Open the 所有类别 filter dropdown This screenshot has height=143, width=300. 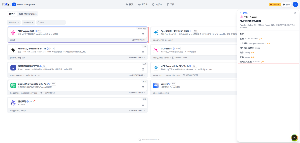14,22
